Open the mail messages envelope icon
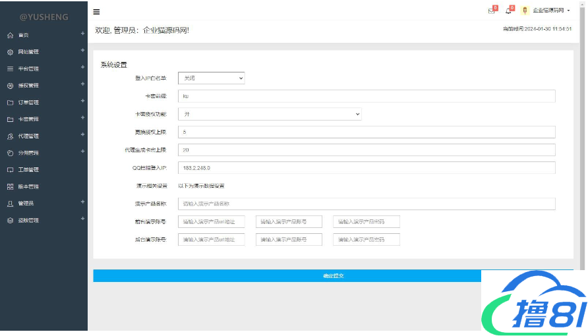Image resolution: width=588 pixels, height=336 pixels. [x=490, y=11]
